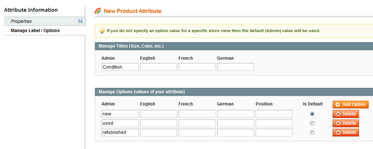Click the rainbow icon next to New Product Attribute
Screen dimensions: 373x149
[98, 11]
